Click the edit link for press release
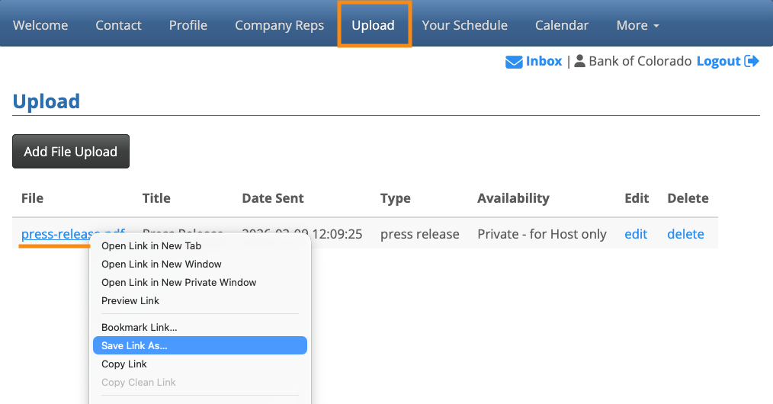Image resolution: width=773 pixels, height=404 pixels. point(636,234)
